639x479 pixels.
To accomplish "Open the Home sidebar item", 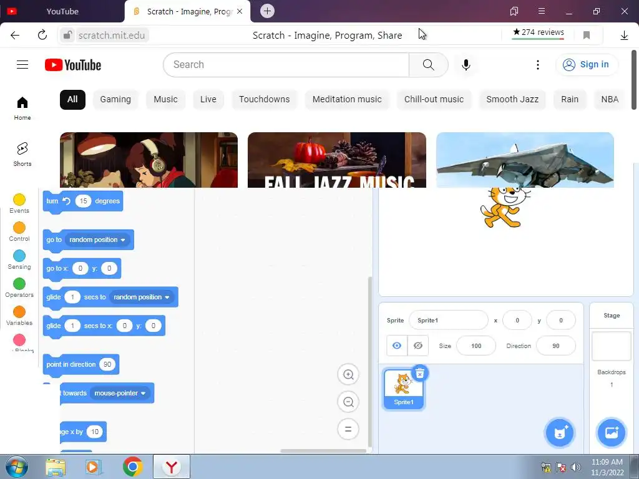I will pos(22,109).
